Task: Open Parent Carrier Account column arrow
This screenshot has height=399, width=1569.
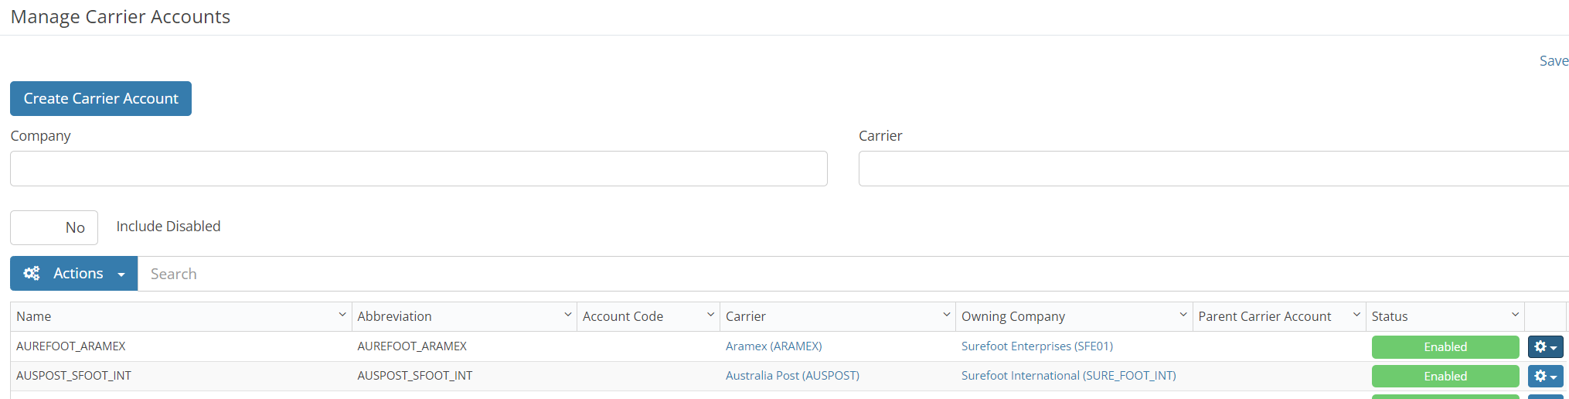Action: (x=1356, y=315)
